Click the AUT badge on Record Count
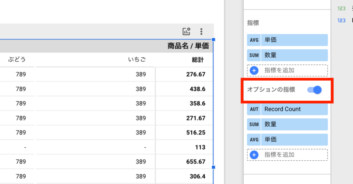Image resolution: width=353 pixels, height=184 pixels. (254, 109)
